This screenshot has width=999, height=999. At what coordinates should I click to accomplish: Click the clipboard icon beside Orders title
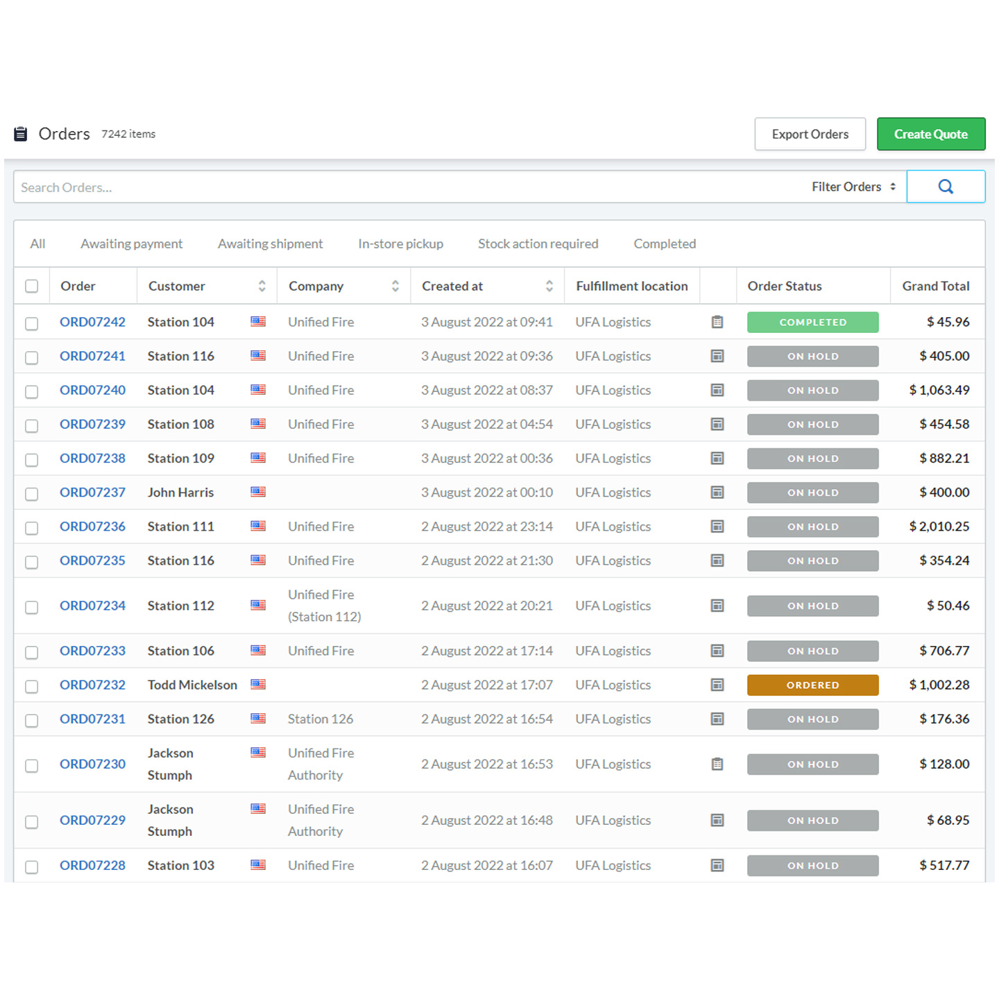(x=21, y=134)
